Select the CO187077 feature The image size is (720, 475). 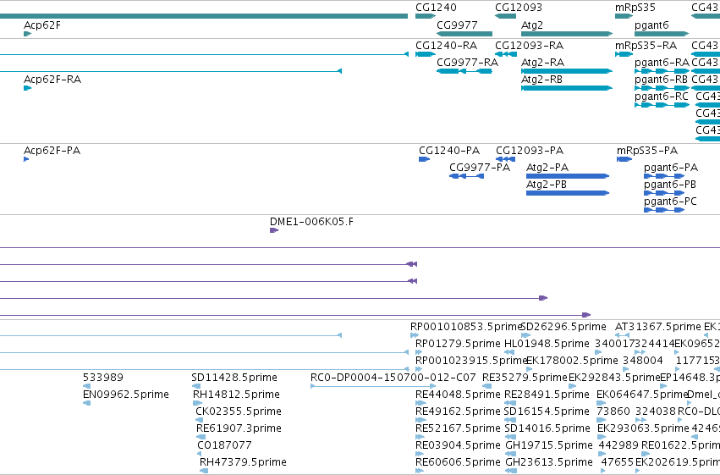[x=200, y=455]
